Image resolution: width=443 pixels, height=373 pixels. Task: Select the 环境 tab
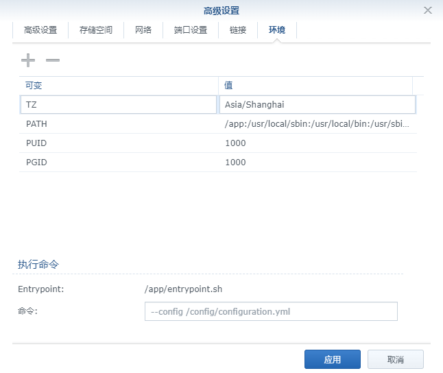[277, 30]
